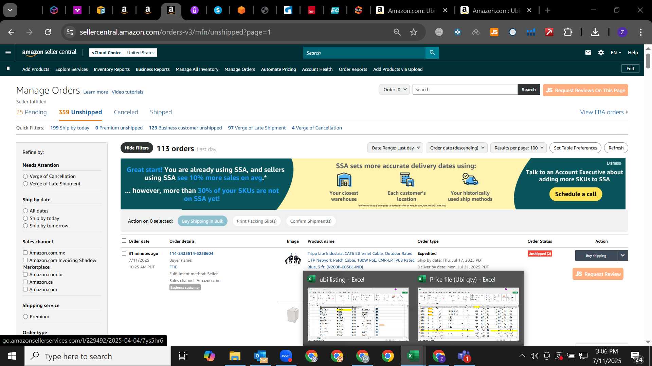Check the order 114-2433614-5238604 checkbox

pos(124,253)
